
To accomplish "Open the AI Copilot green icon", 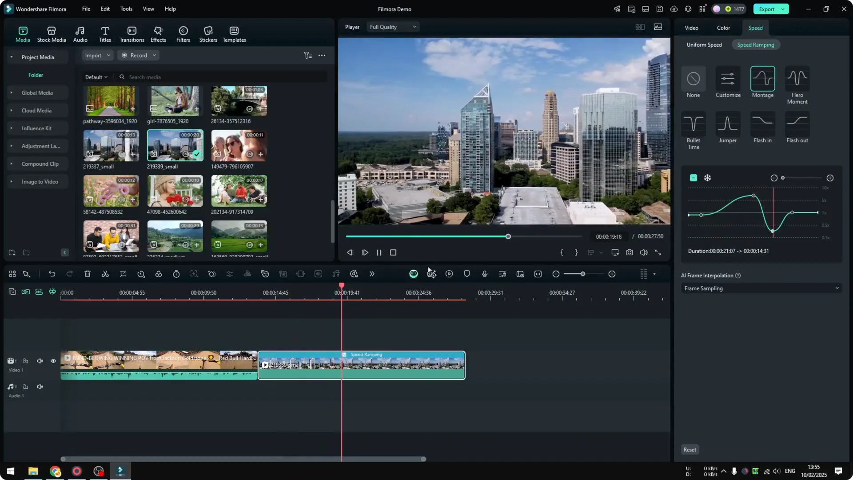I will point(413,274).
